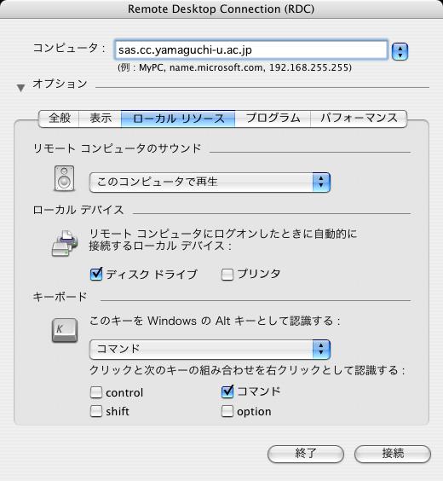
Task: Open the このコンピュータで再生 sound dropdown
Action: click(x=210, y=183)
